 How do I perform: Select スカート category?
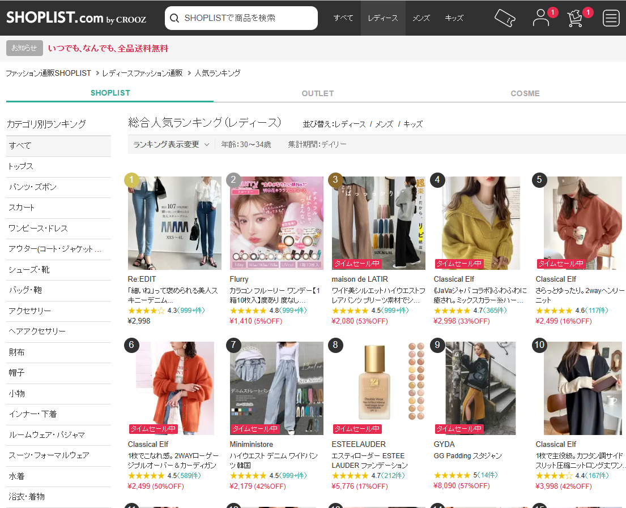[x=59, y=208]
